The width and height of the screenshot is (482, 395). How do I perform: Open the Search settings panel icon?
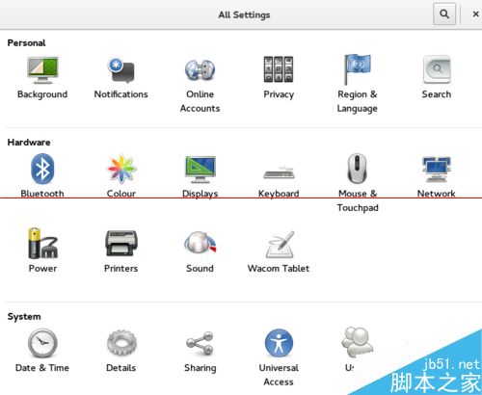(437, 69)
